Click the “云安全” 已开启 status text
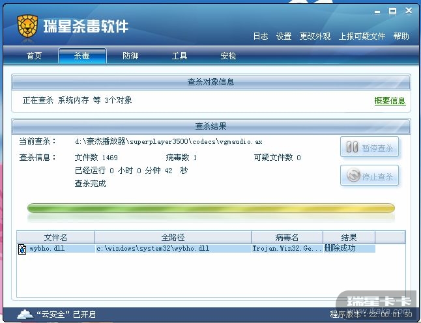 66,314
